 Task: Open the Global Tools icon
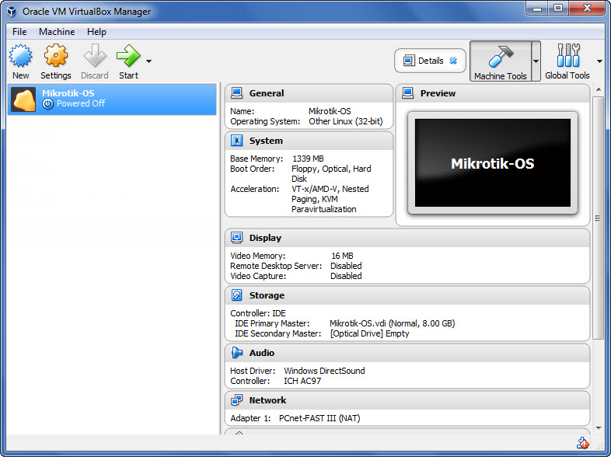tap(567, 56)
